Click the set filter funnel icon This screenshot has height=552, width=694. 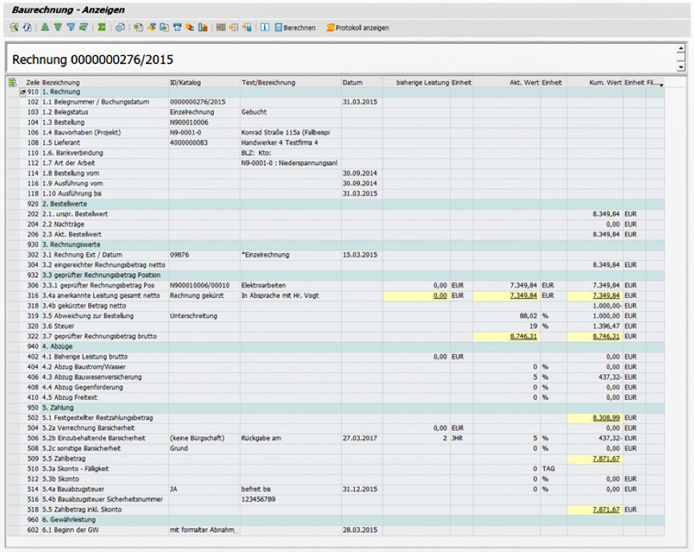71,27
